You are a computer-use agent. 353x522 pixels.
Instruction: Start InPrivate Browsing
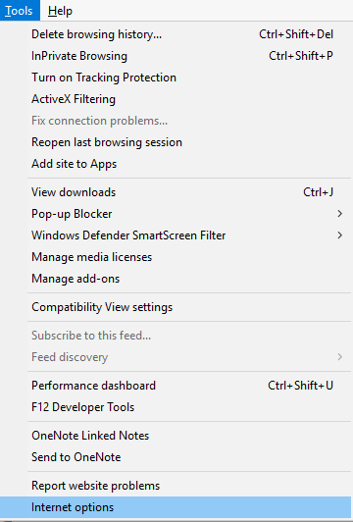click(189, 56)
